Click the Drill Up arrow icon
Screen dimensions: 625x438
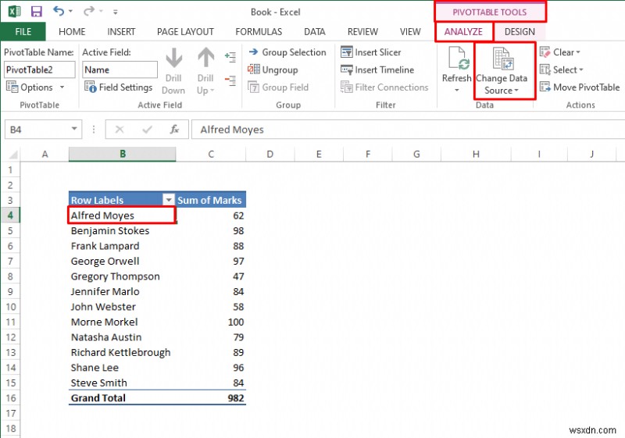(x=205, y=57)
